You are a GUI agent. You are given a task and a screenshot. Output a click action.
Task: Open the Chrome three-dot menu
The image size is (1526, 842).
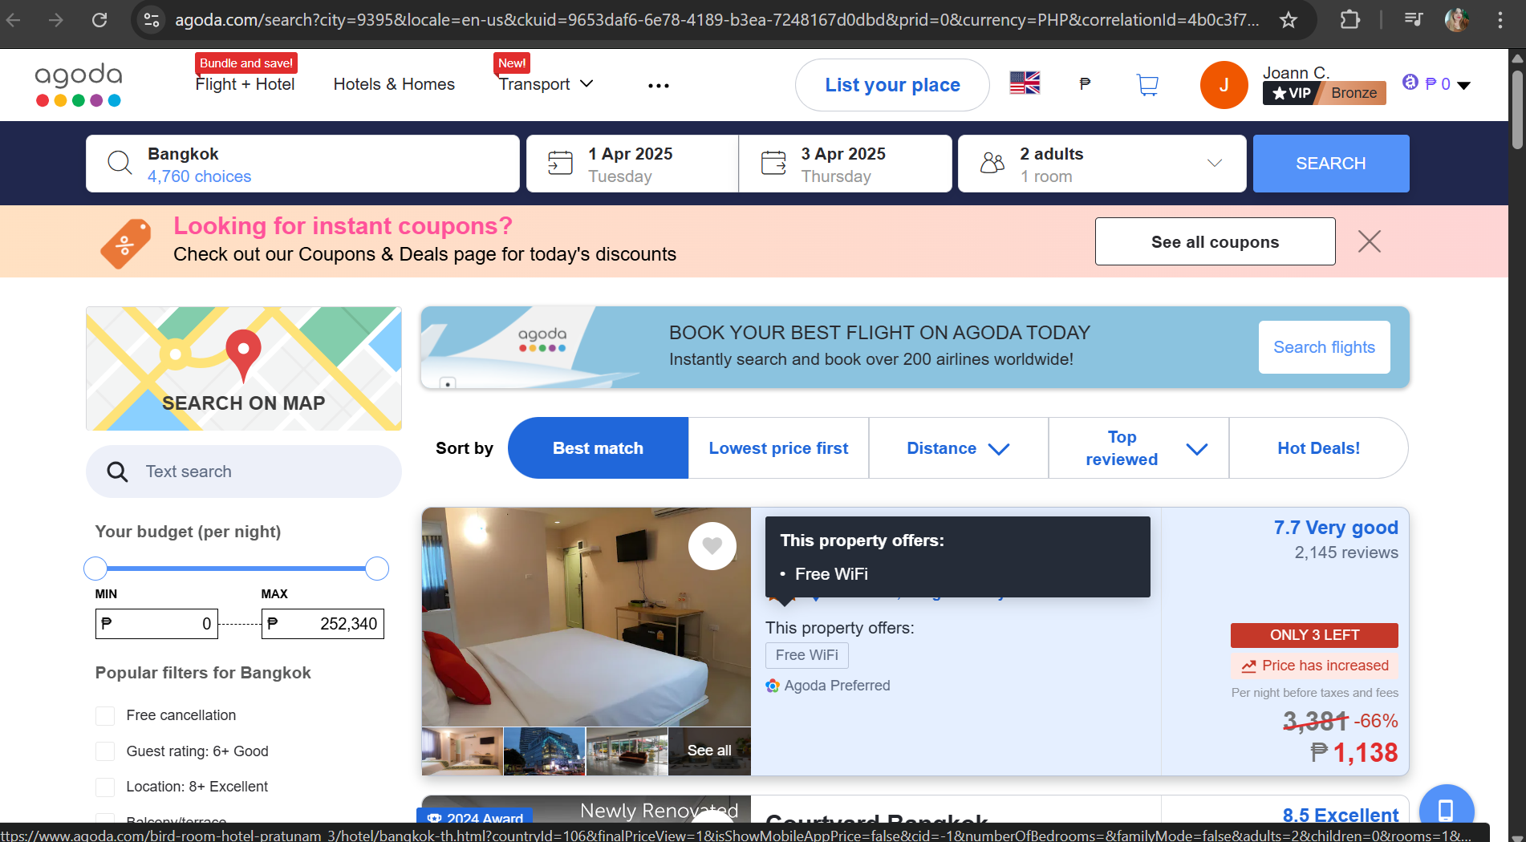[1500, 20]
